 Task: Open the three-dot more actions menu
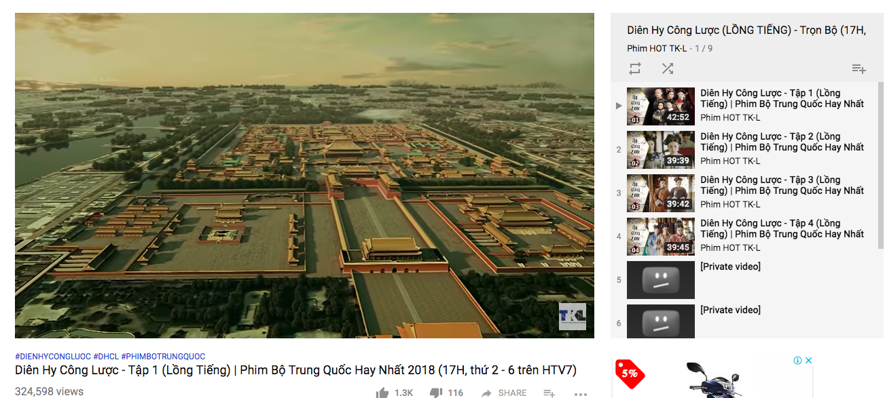[580, 393]
